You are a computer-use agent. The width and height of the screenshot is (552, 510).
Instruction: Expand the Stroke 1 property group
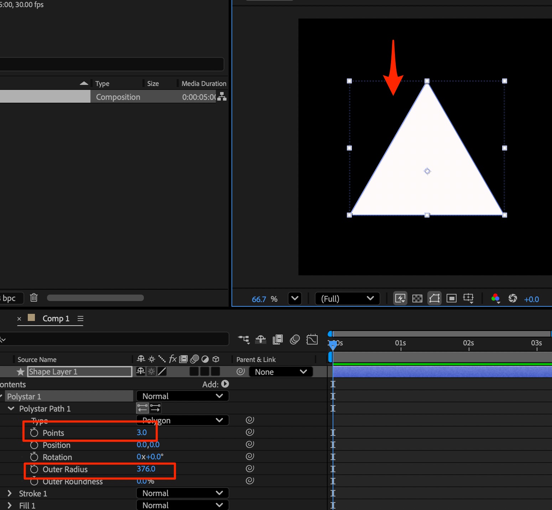pos(10,493)
